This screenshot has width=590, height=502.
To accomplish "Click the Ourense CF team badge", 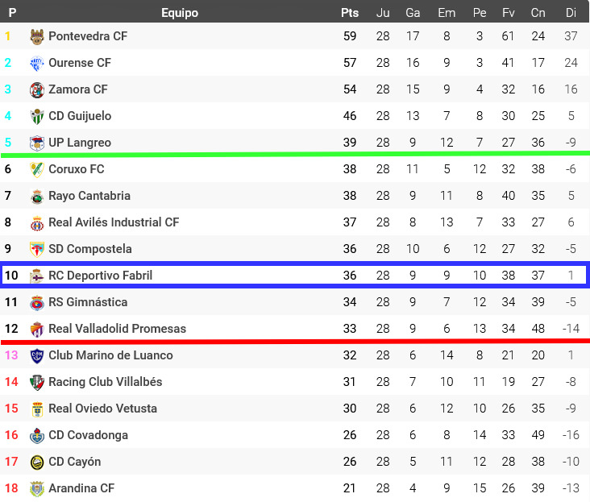I will (37, 63).
